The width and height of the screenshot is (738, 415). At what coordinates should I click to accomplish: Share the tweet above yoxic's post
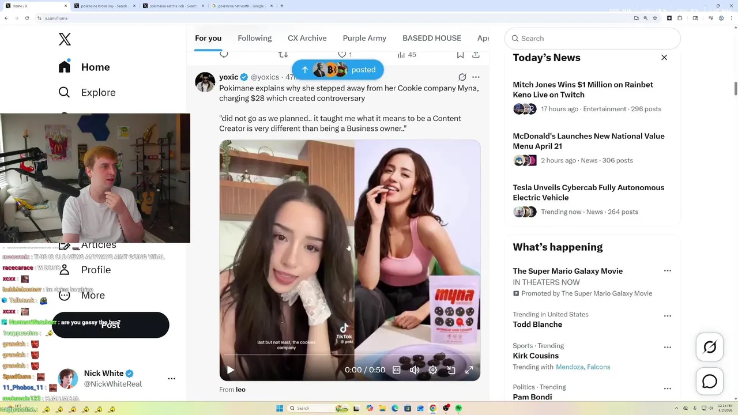(476, 54)
